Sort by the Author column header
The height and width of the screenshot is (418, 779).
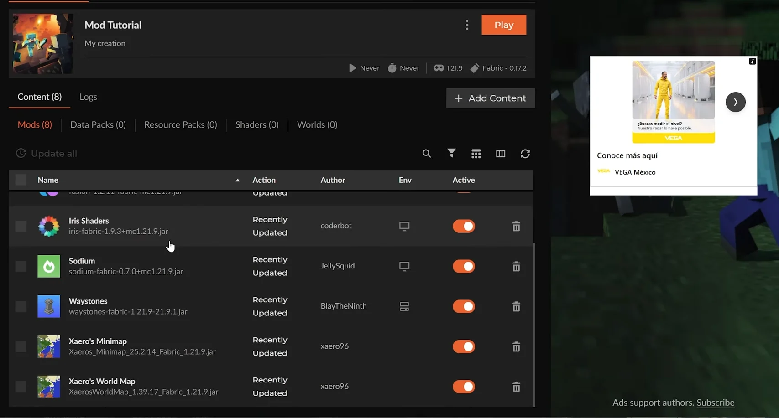tap(333, 180)
